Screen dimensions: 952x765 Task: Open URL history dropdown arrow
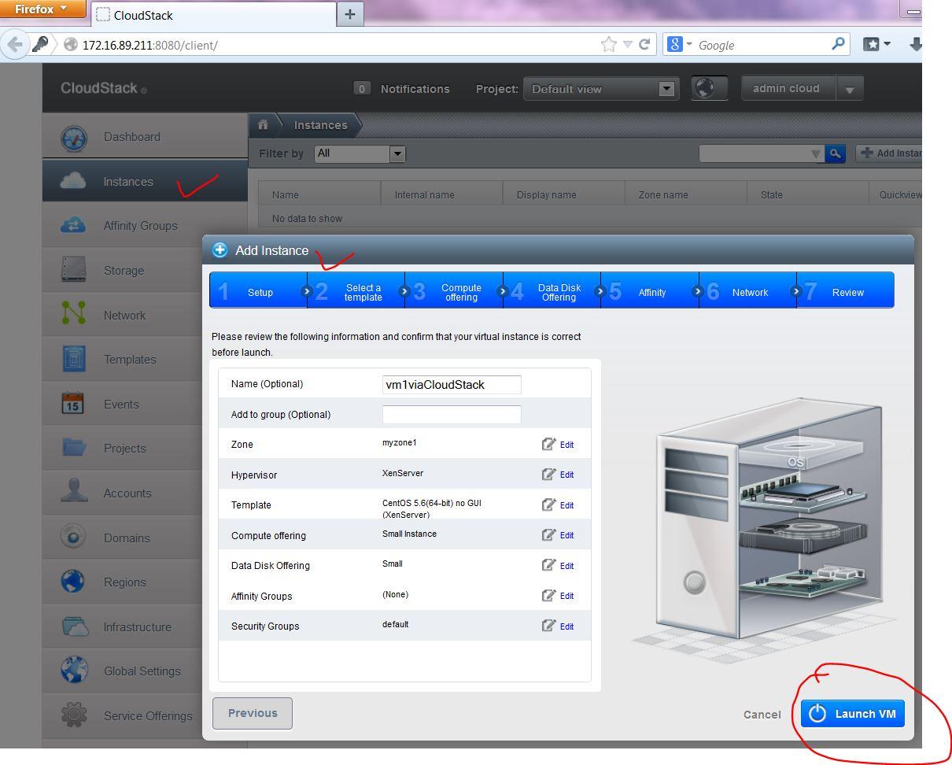point(628,45)
